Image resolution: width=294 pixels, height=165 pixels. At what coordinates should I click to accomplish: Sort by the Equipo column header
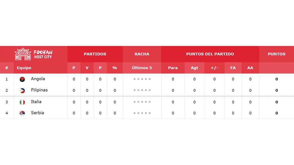pos(24,68)
